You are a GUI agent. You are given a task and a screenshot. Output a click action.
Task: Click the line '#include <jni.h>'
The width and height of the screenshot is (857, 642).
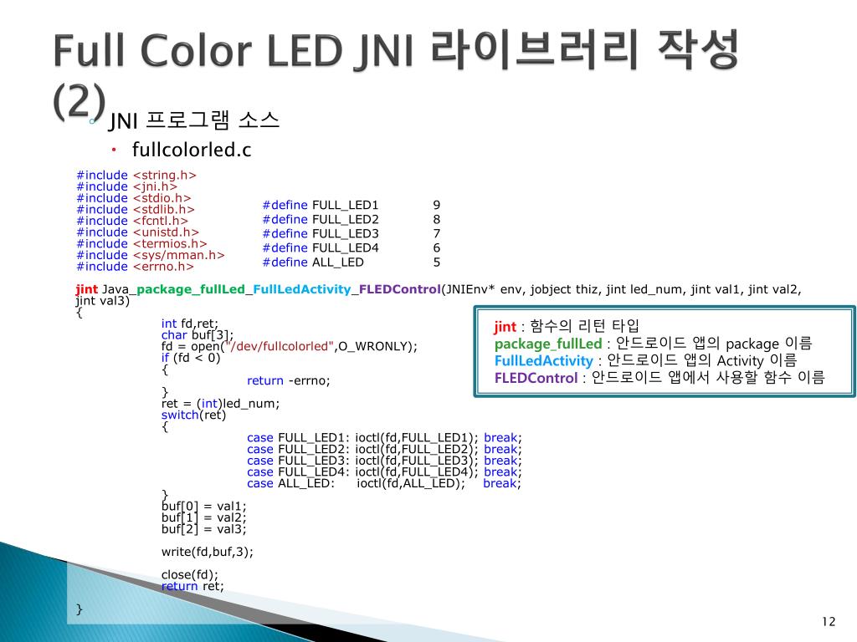127,186
